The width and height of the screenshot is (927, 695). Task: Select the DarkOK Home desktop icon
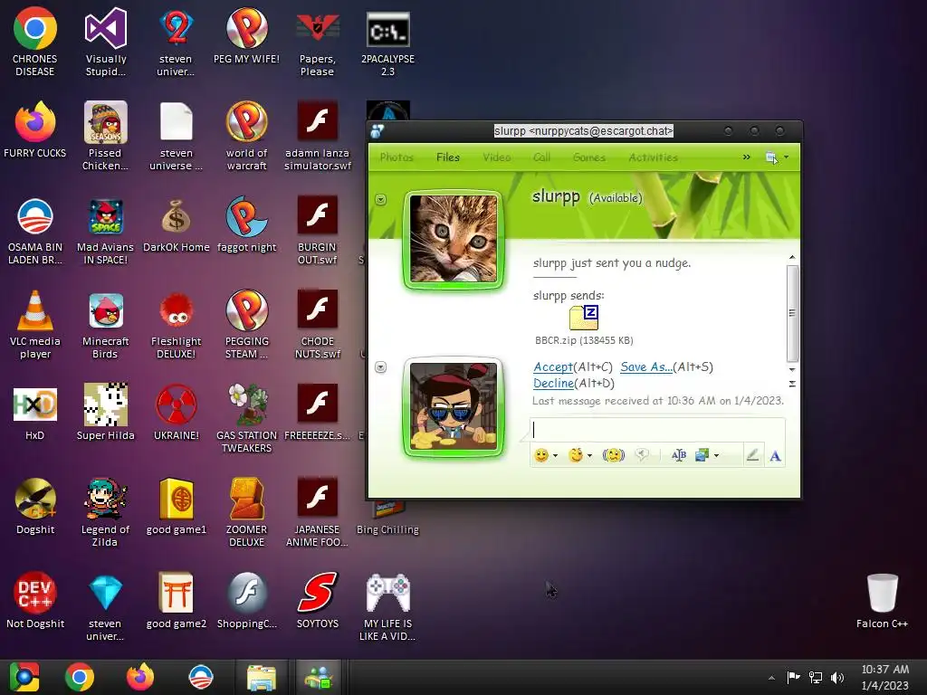pos(177,225)
